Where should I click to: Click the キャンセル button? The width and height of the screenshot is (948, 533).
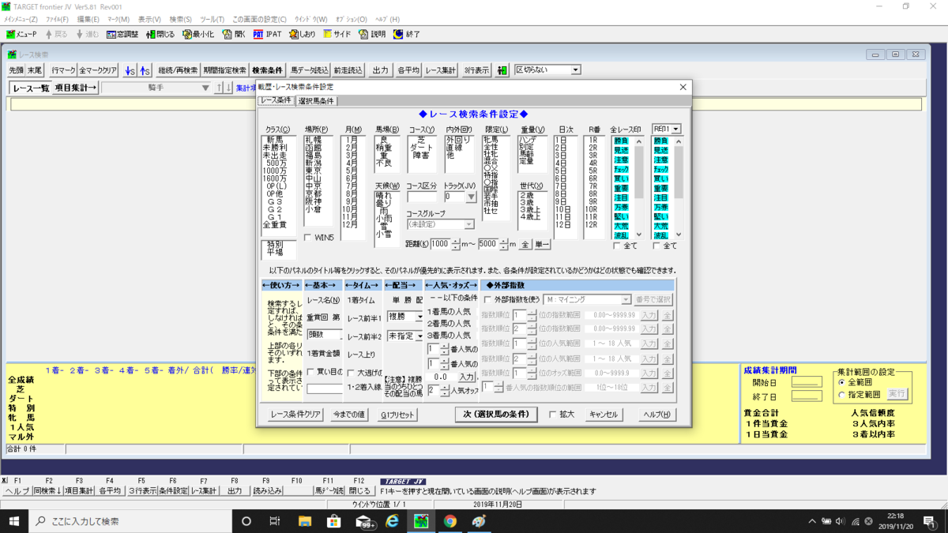click(x=604, y=415)
